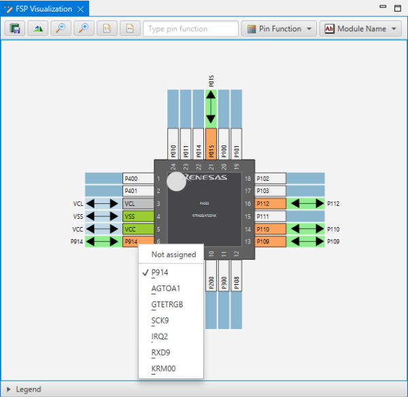Click the zoom in magnifier icon
This screenshot has width=408, height=397.
click(84, 29)
